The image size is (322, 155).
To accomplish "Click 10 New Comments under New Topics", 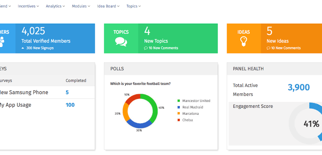I will click(163, 48).
